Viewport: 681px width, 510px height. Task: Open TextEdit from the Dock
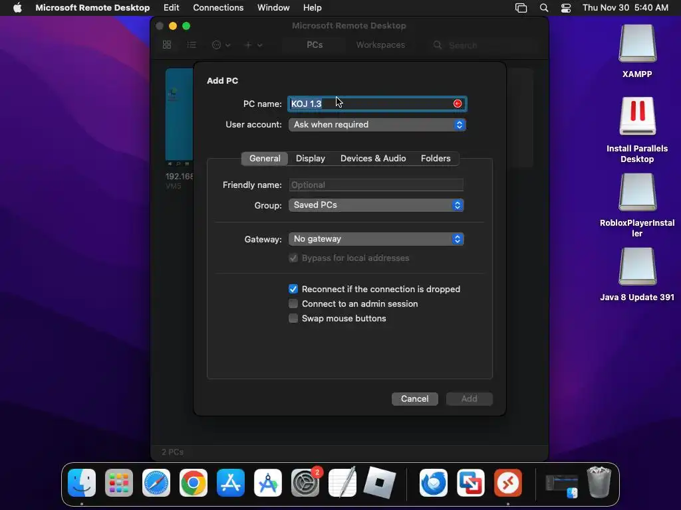tap(342, 483)
